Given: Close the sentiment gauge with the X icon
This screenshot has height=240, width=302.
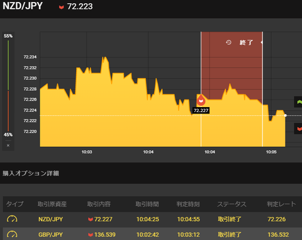Looking at the screenshot, I should point(8,146).
